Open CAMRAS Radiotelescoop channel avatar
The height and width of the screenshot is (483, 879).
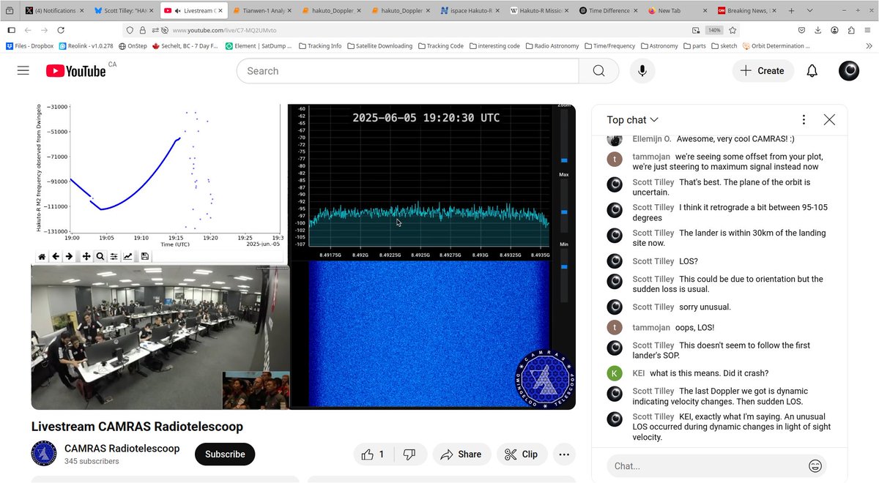click(x=44, y=454)
